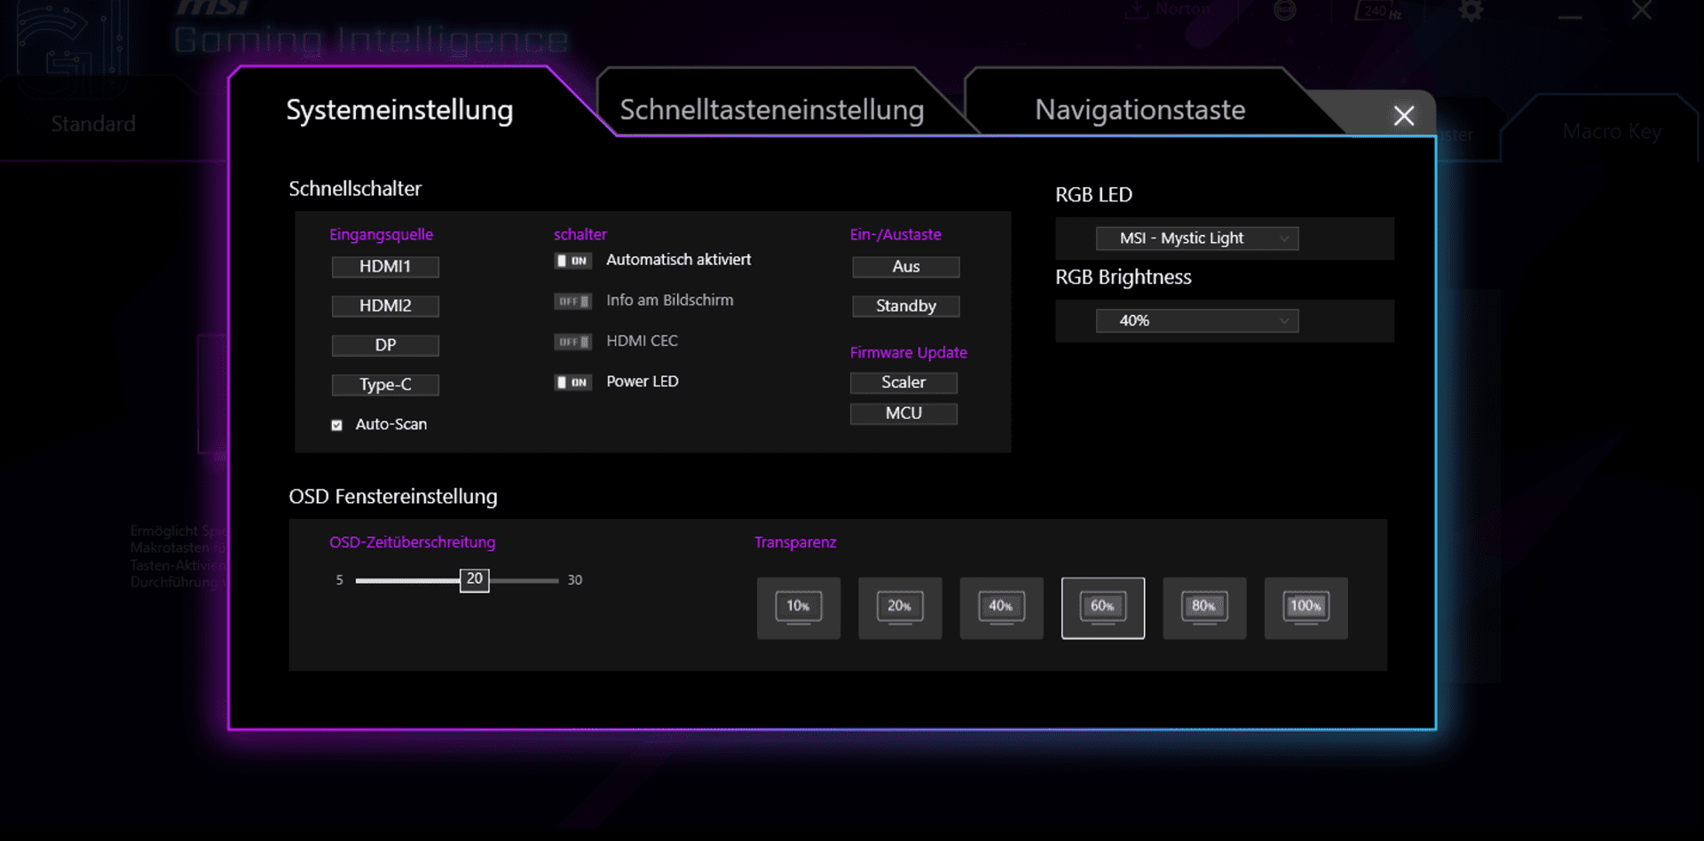Toggle Info am Bildschirm switch

pos(572,302)
